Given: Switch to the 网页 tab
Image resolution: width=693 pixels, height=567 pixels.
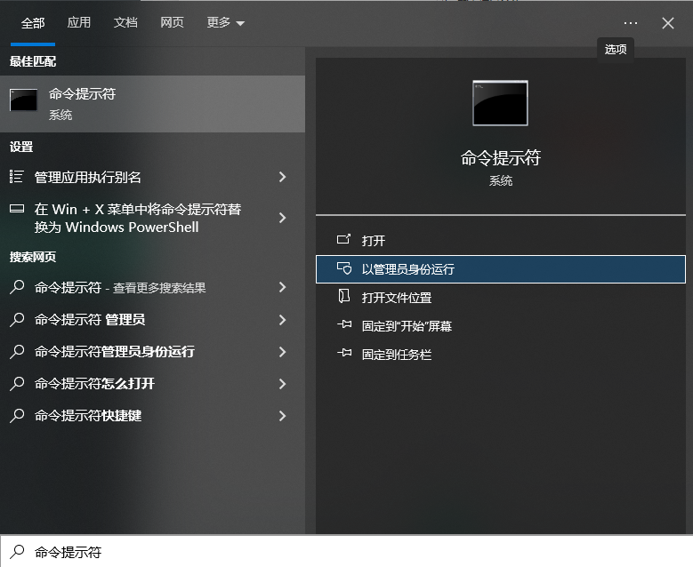Looking at the screenshot, I should (172, 23).
